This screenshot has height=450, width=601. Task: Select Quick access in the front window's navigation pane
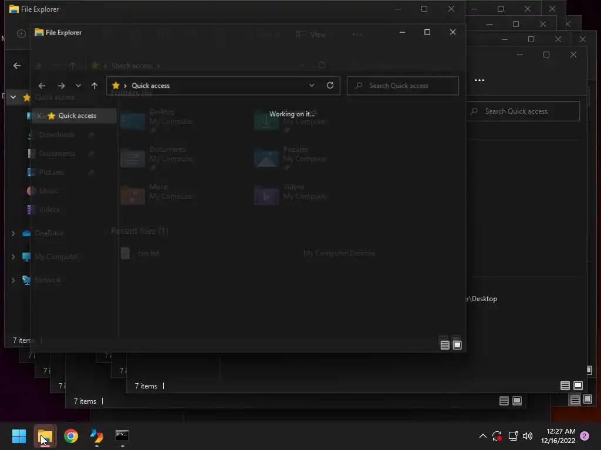tap(74, 115)
